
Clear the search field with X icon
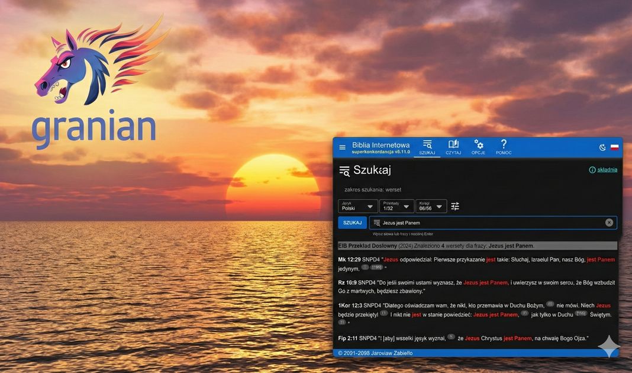[x=609, y=223]
